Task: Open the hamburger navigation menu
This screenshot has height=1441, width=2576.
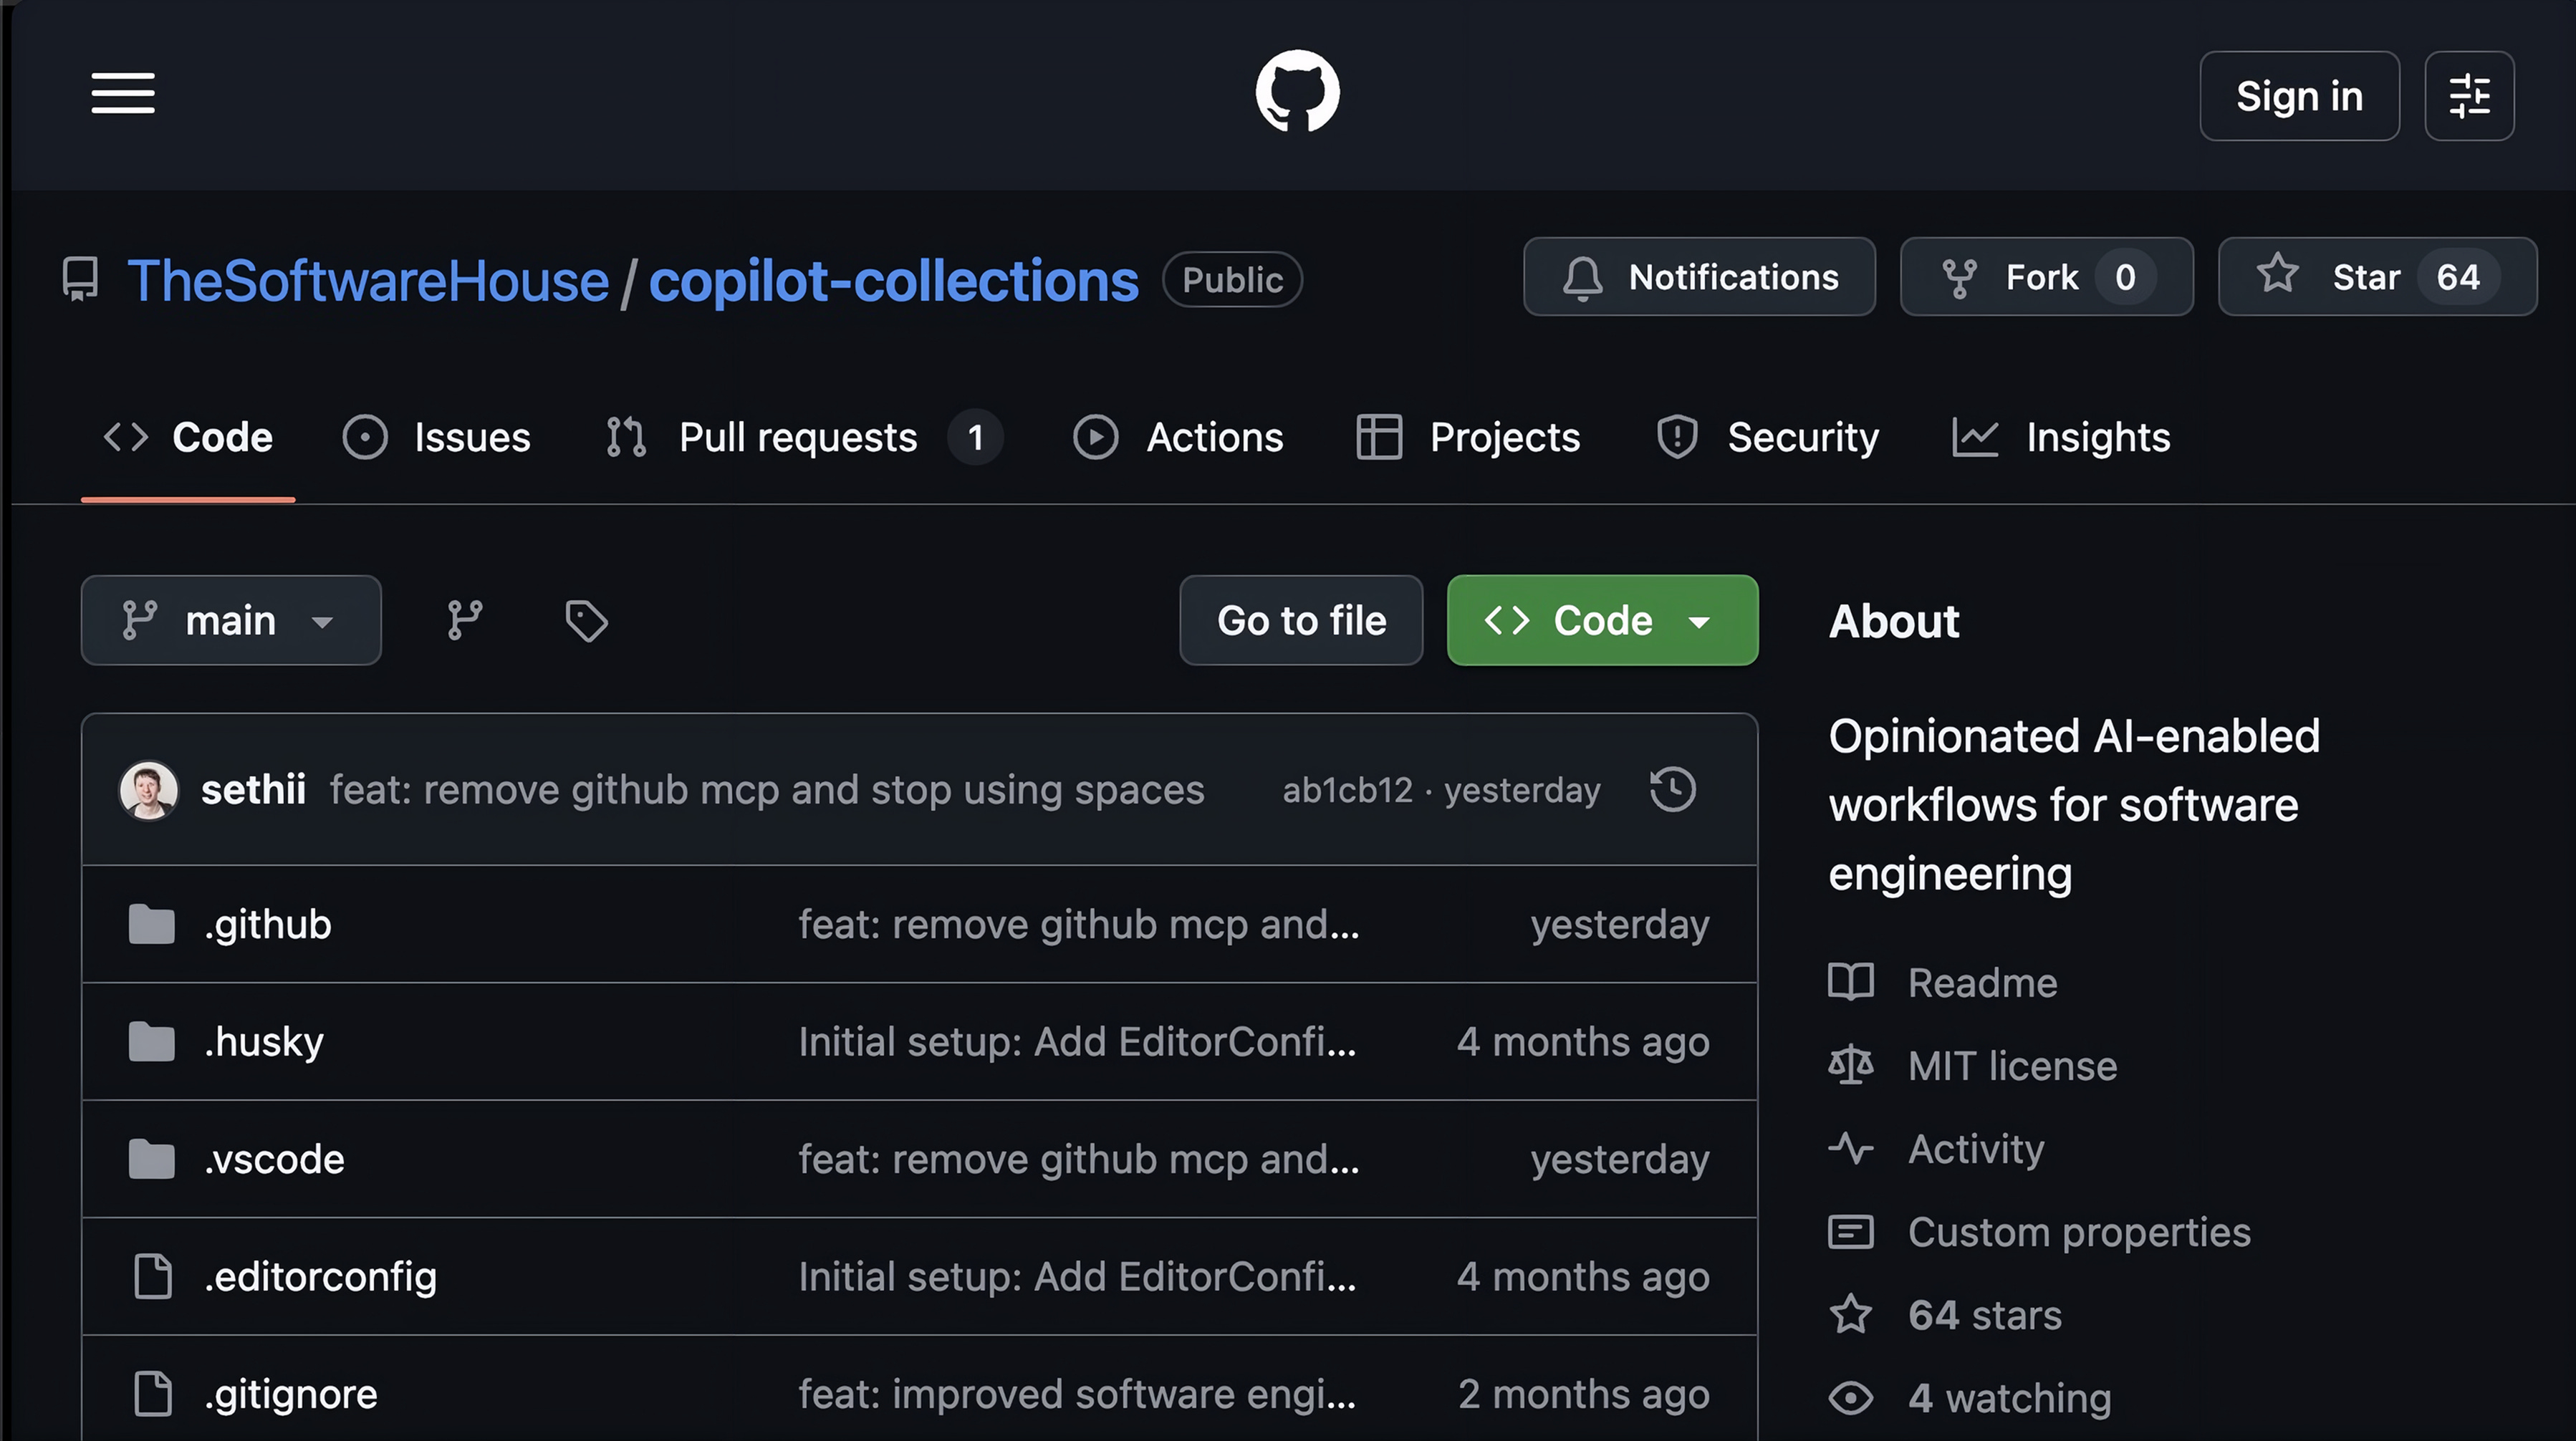Action: click(123, 93)
